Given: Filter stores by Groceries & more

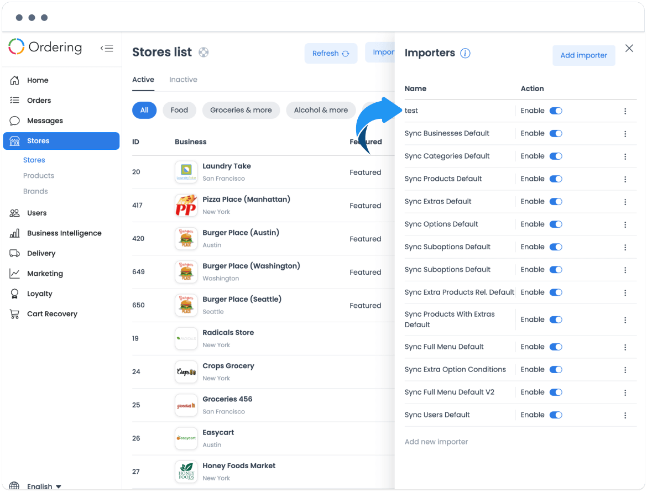Looking at the screenshot, I should click(241, 110).
